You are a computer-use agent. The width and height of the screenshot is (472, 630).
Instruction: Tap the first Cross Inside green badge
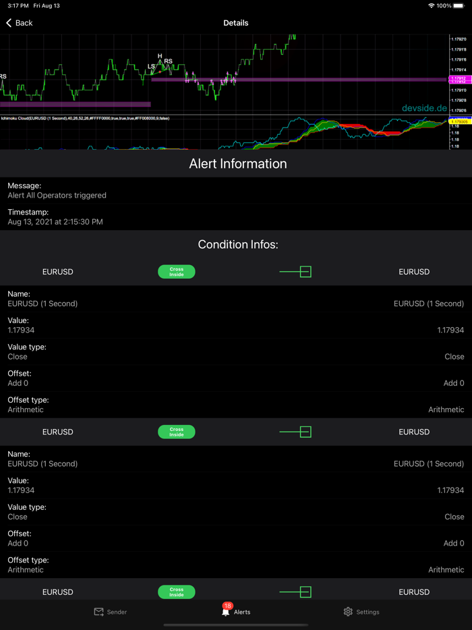(x=177, y=272)
